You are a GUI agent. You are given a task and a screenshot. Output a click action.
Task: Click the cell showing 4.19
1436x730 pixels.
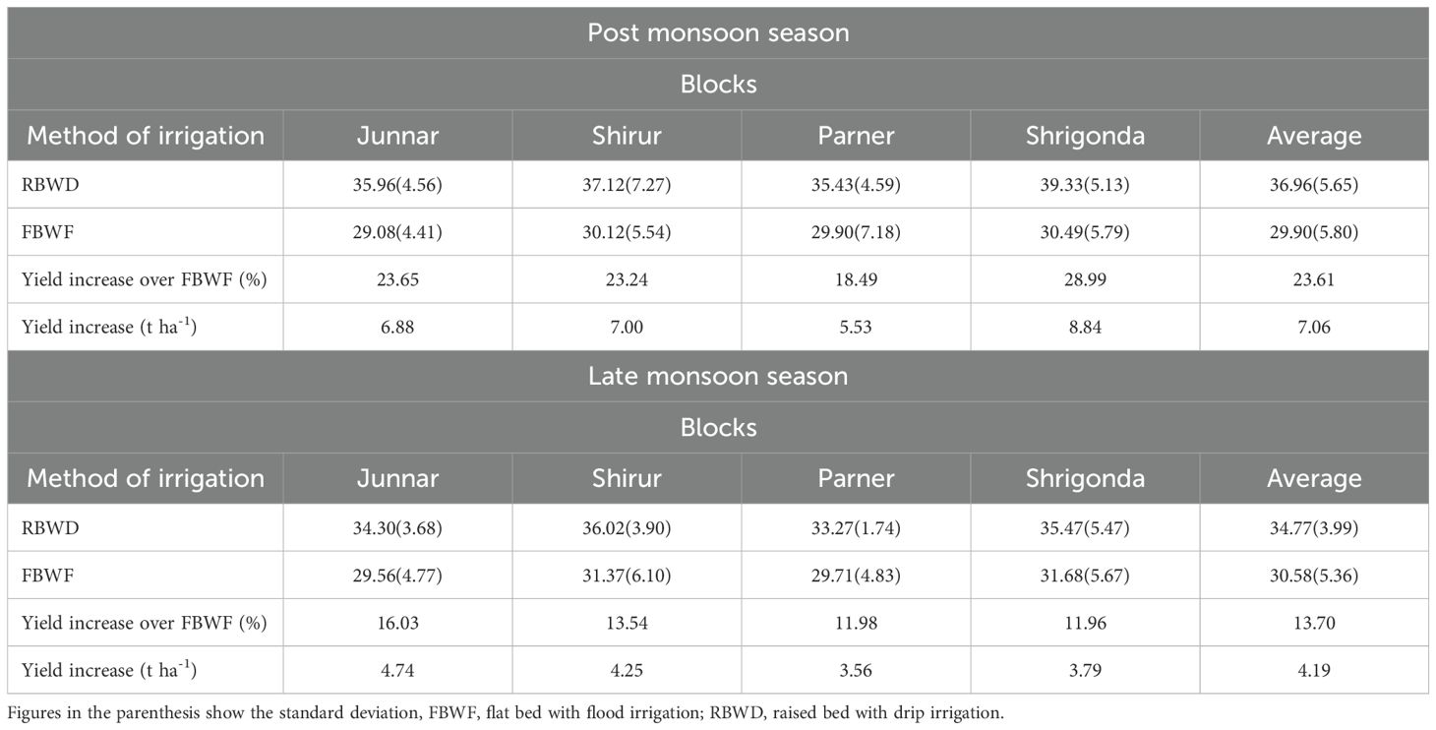tap(1314, 670)
